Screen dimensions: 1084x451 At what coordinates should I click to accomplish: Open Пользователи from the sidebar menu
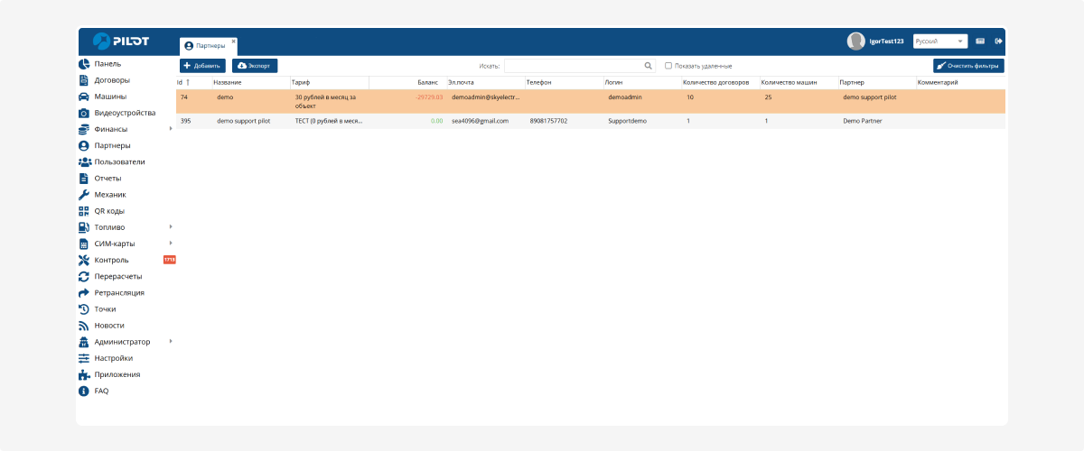pos(119,162)
